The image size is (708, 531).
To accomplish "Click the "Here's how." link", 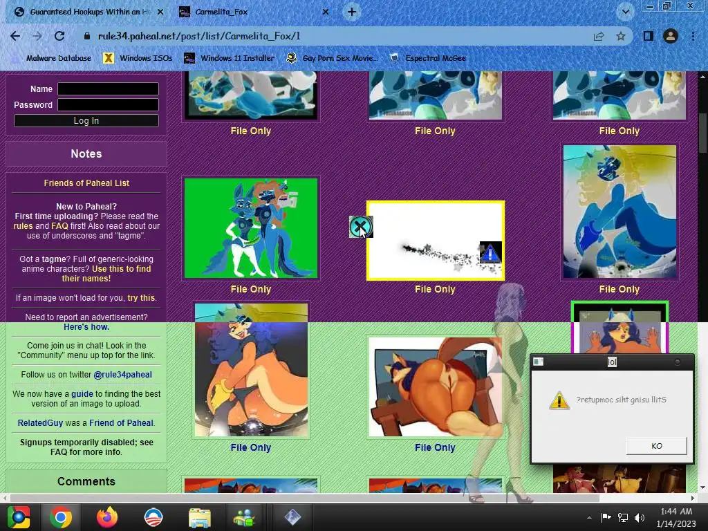I will coord(86,327).
